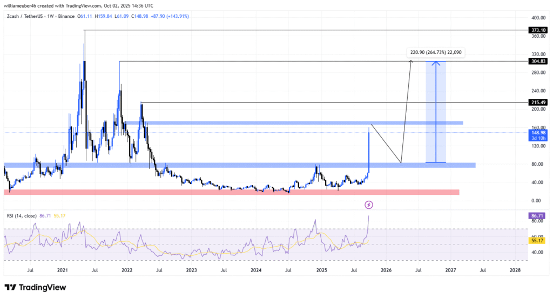The height and width of the screenshot is (299, 553).
Task: Click the 2021 label on time axis
Action: (x=63, y=270)
